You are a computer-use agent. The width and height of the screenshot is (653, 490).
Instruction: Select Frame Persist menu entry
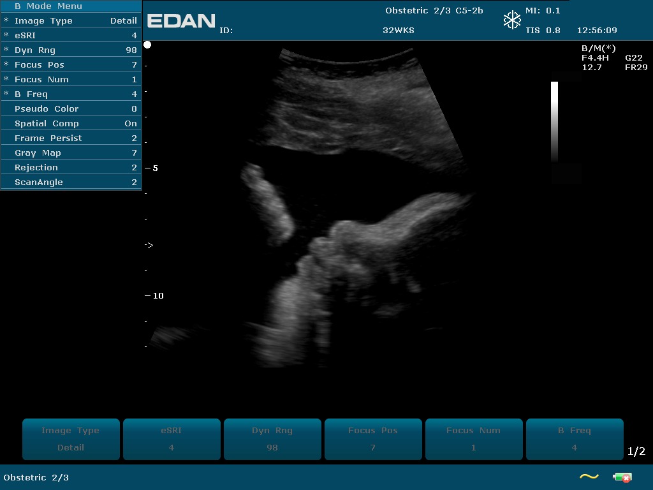pos(71,138)
